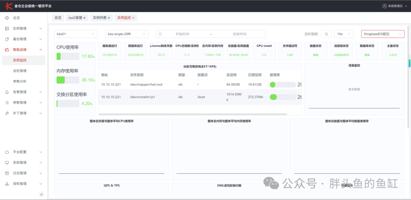Click the 主备状态 card
The height and width of the screenshot is (200, 411).
click(x=393, y=51)
